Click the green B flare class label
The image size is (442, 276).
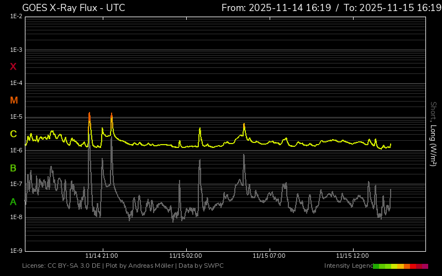click(x=13, y=168)
